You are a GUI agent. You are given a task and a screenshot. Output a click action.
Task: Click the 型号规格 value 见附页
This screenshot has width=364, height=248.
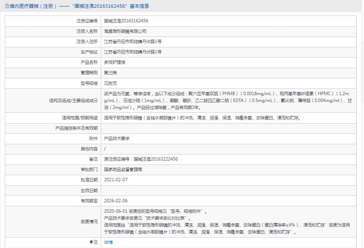(110, 83)
